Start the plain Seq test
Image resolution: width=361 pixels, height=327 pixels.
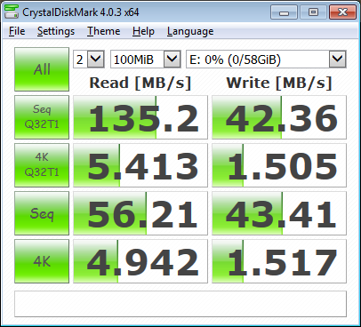coord(42,213)
